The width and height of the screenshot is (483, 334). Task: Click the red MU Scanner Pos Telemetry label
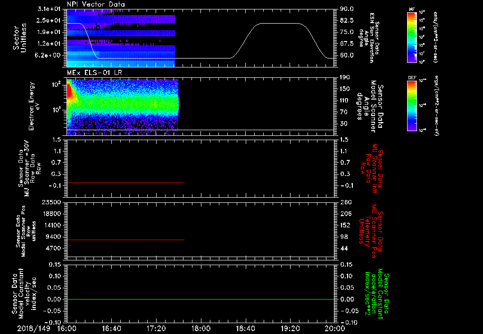coord(371,232)
